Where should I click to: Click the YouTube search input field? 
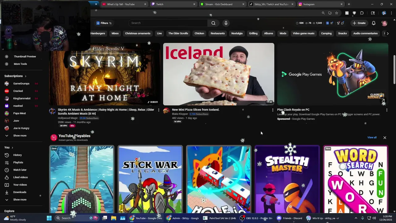pyautogui.click(x=169, y=23)
